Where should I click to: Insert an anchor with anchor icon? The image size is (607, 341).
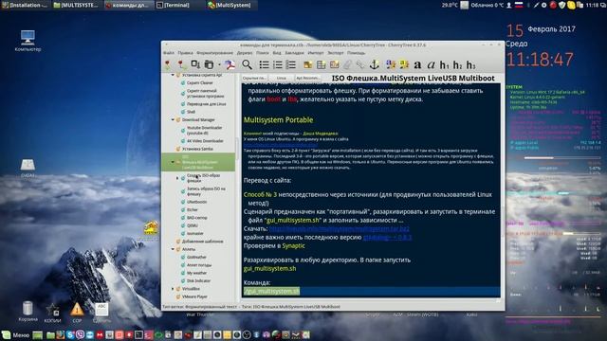click(x=374, y=64)
